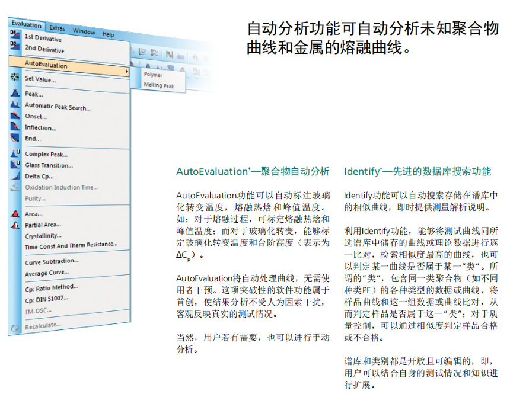Select Polymer from the AutoEvaluation submenu
The height and width of the screenshot is (394, 510).
(152, 75)
